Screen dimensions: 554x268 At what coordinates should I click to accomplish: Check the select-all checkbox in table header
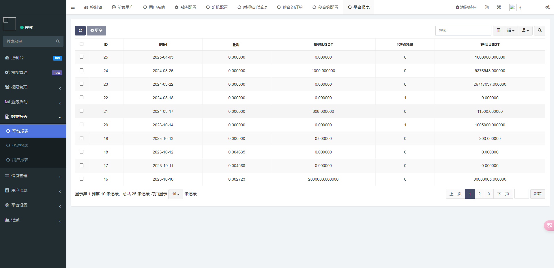tap(81, 44)
